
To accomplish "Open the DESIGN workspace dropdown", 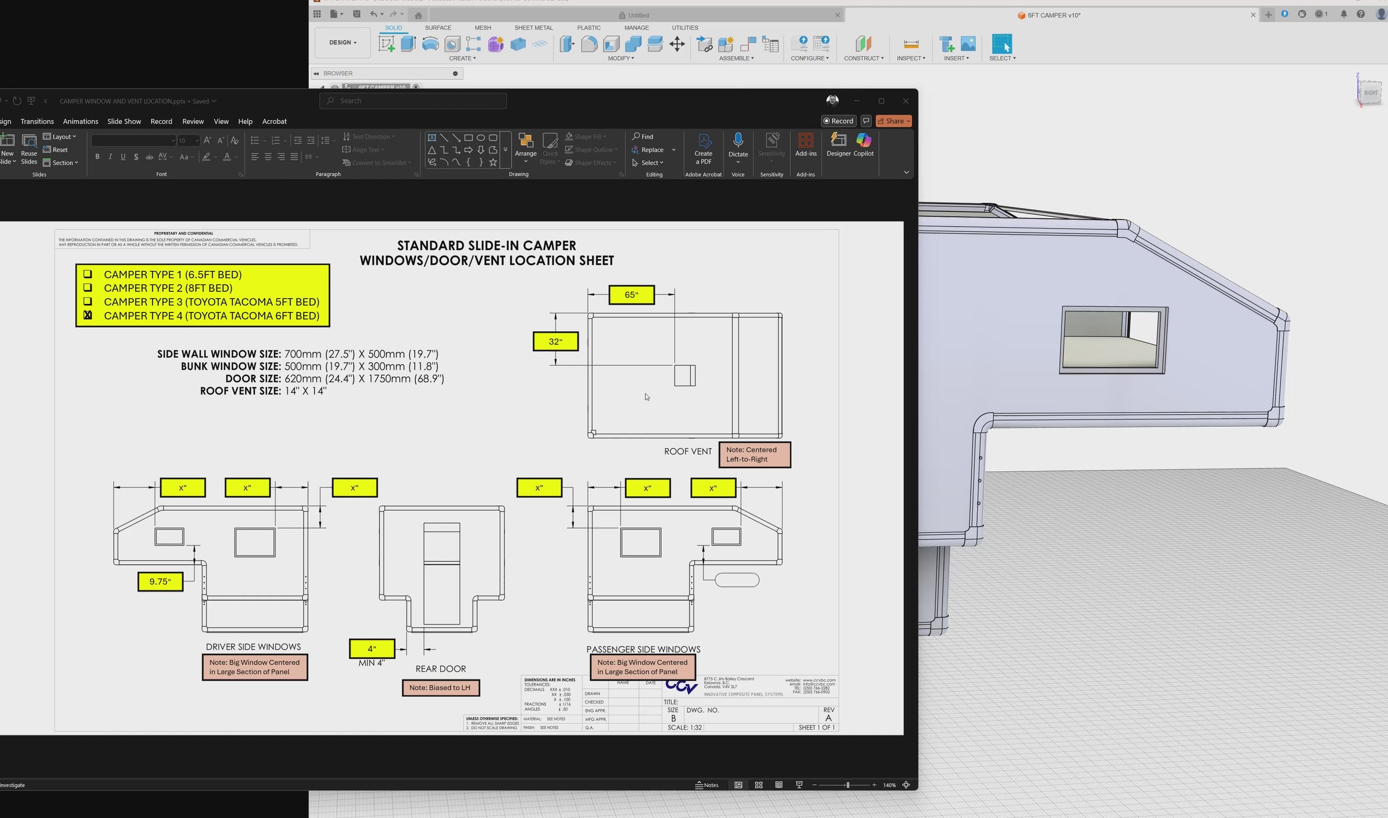I will click(x=343, y=43).
